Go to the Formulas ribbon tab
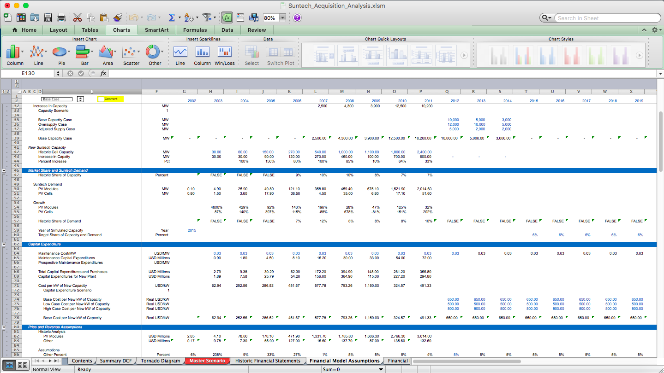Image resolution: width=664 pixels, height=373 pixels. (195, 30)
